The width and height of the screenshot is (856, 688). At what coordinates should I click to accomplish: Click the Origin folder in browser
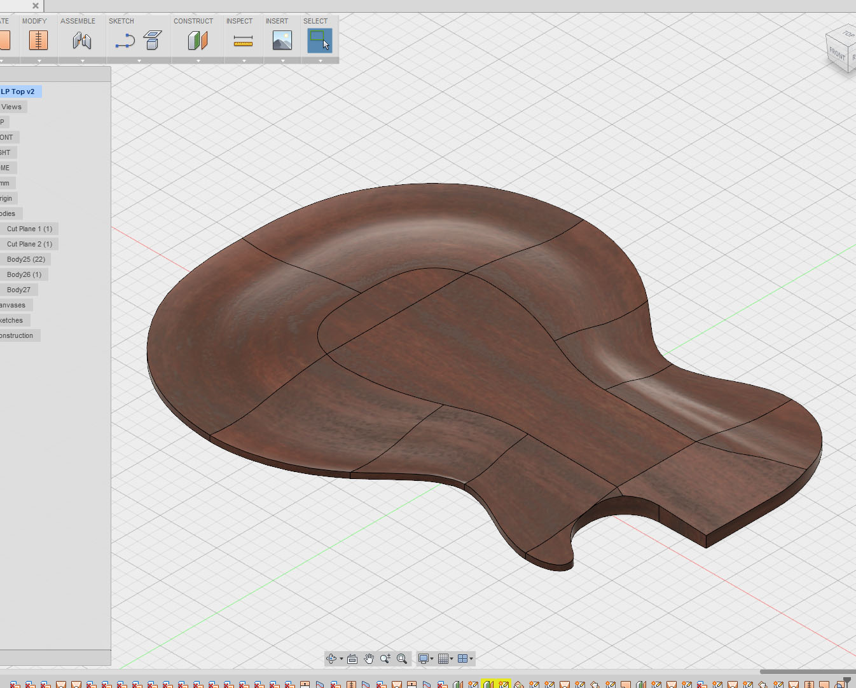tap(7, 198)
